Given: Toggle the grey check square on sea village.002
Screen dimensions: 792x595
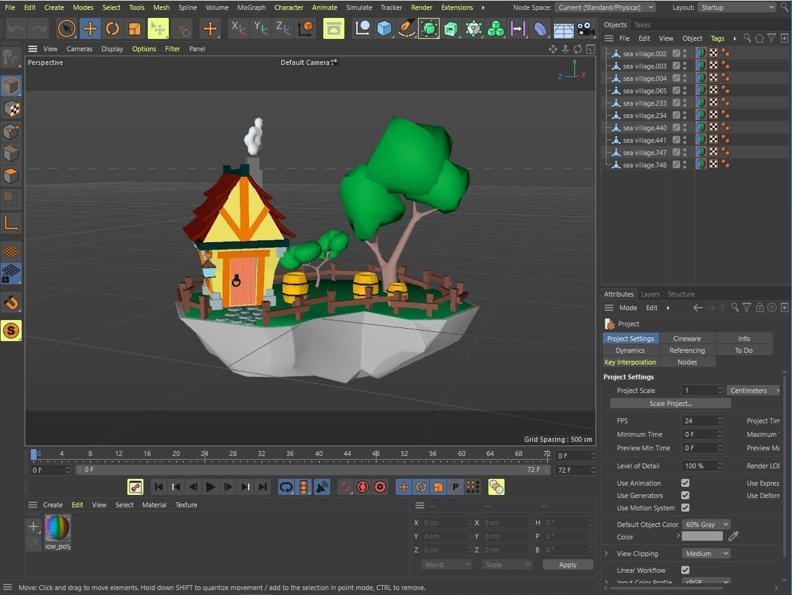Looking at the screenshot, I should (x=676, y=54).
